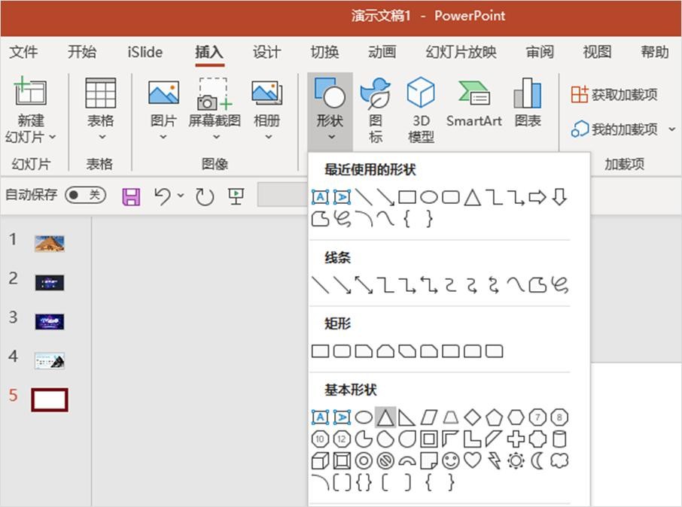Click the save icon in quick access bar
682x507 pixels.
[132, 197]
